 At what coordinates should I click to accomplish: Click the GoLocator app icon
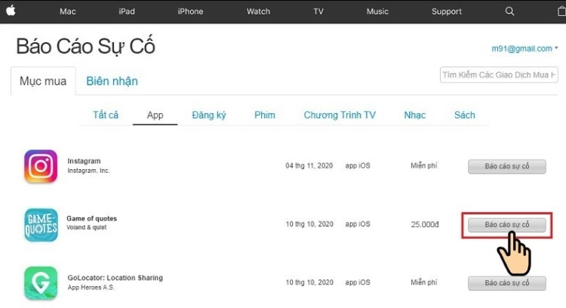tap(41, 283)
